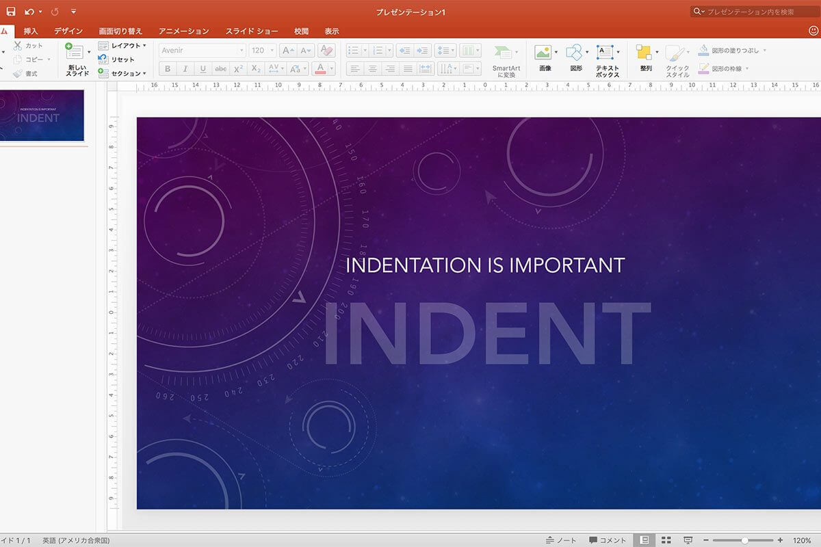
Task: Open the 図形の枠線 outline dropdown arrow
Action: [747, 68]
